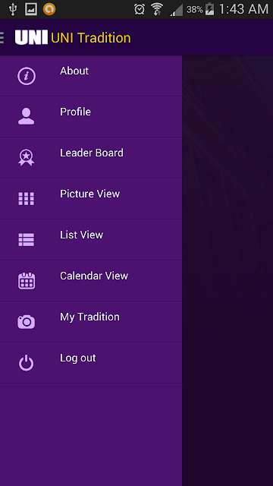
Task: Tap the Calendar View calendar icon
Action: (x=27, y=281)
